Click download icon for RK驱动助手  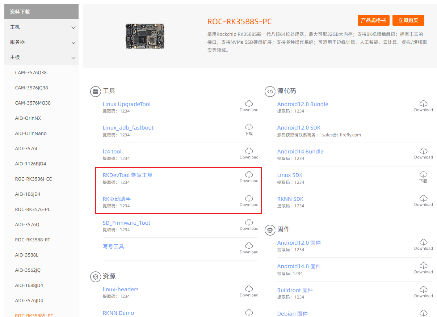point(249,199)
